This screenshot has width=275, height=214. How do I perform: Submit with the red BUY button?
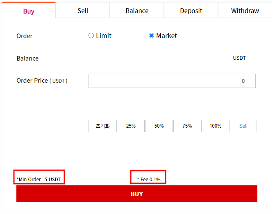coord(136,194)
